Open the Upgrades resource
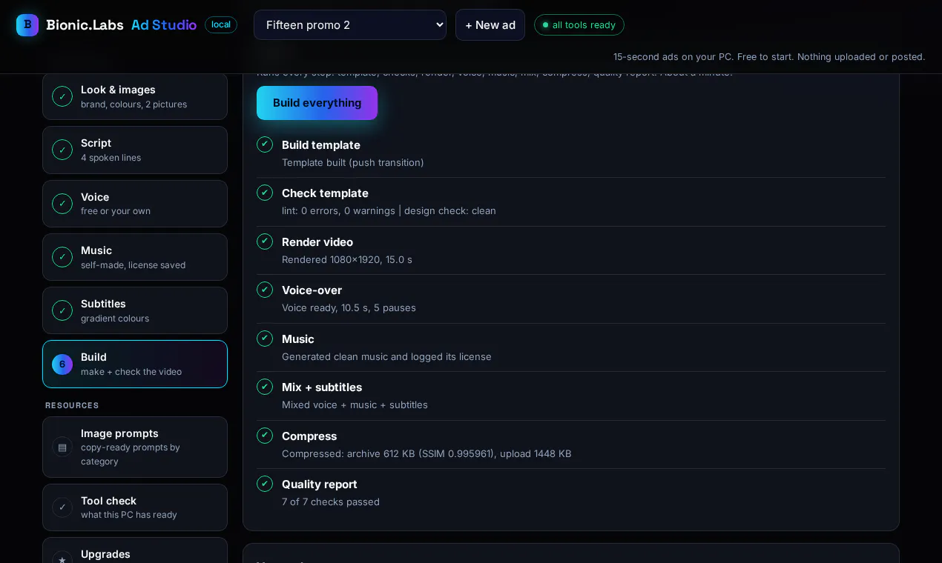The height and width of the screenshot is (563, 942). pyautogui.click(x=135, y=550)
